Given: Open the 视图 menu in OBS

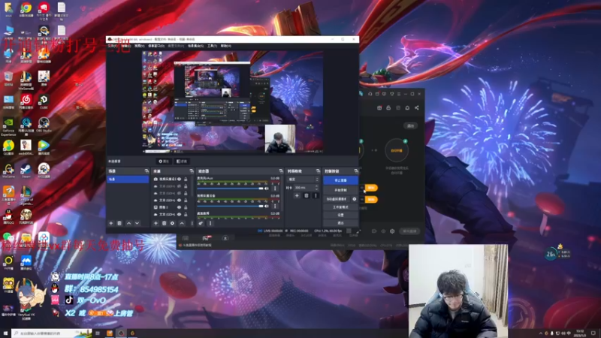Looking at the screenshot, I should click(139, 46).
